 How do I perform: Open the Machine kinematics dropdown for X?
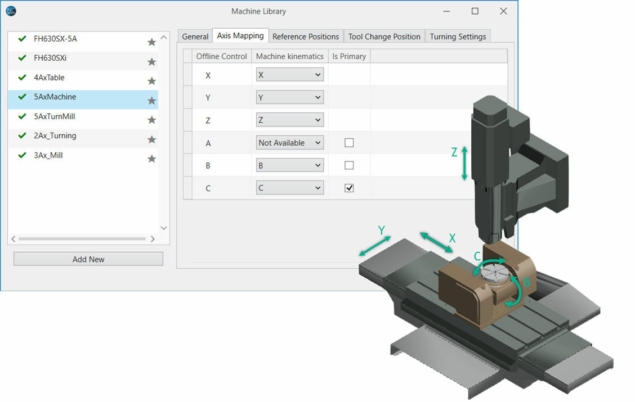tap(289, 75)
